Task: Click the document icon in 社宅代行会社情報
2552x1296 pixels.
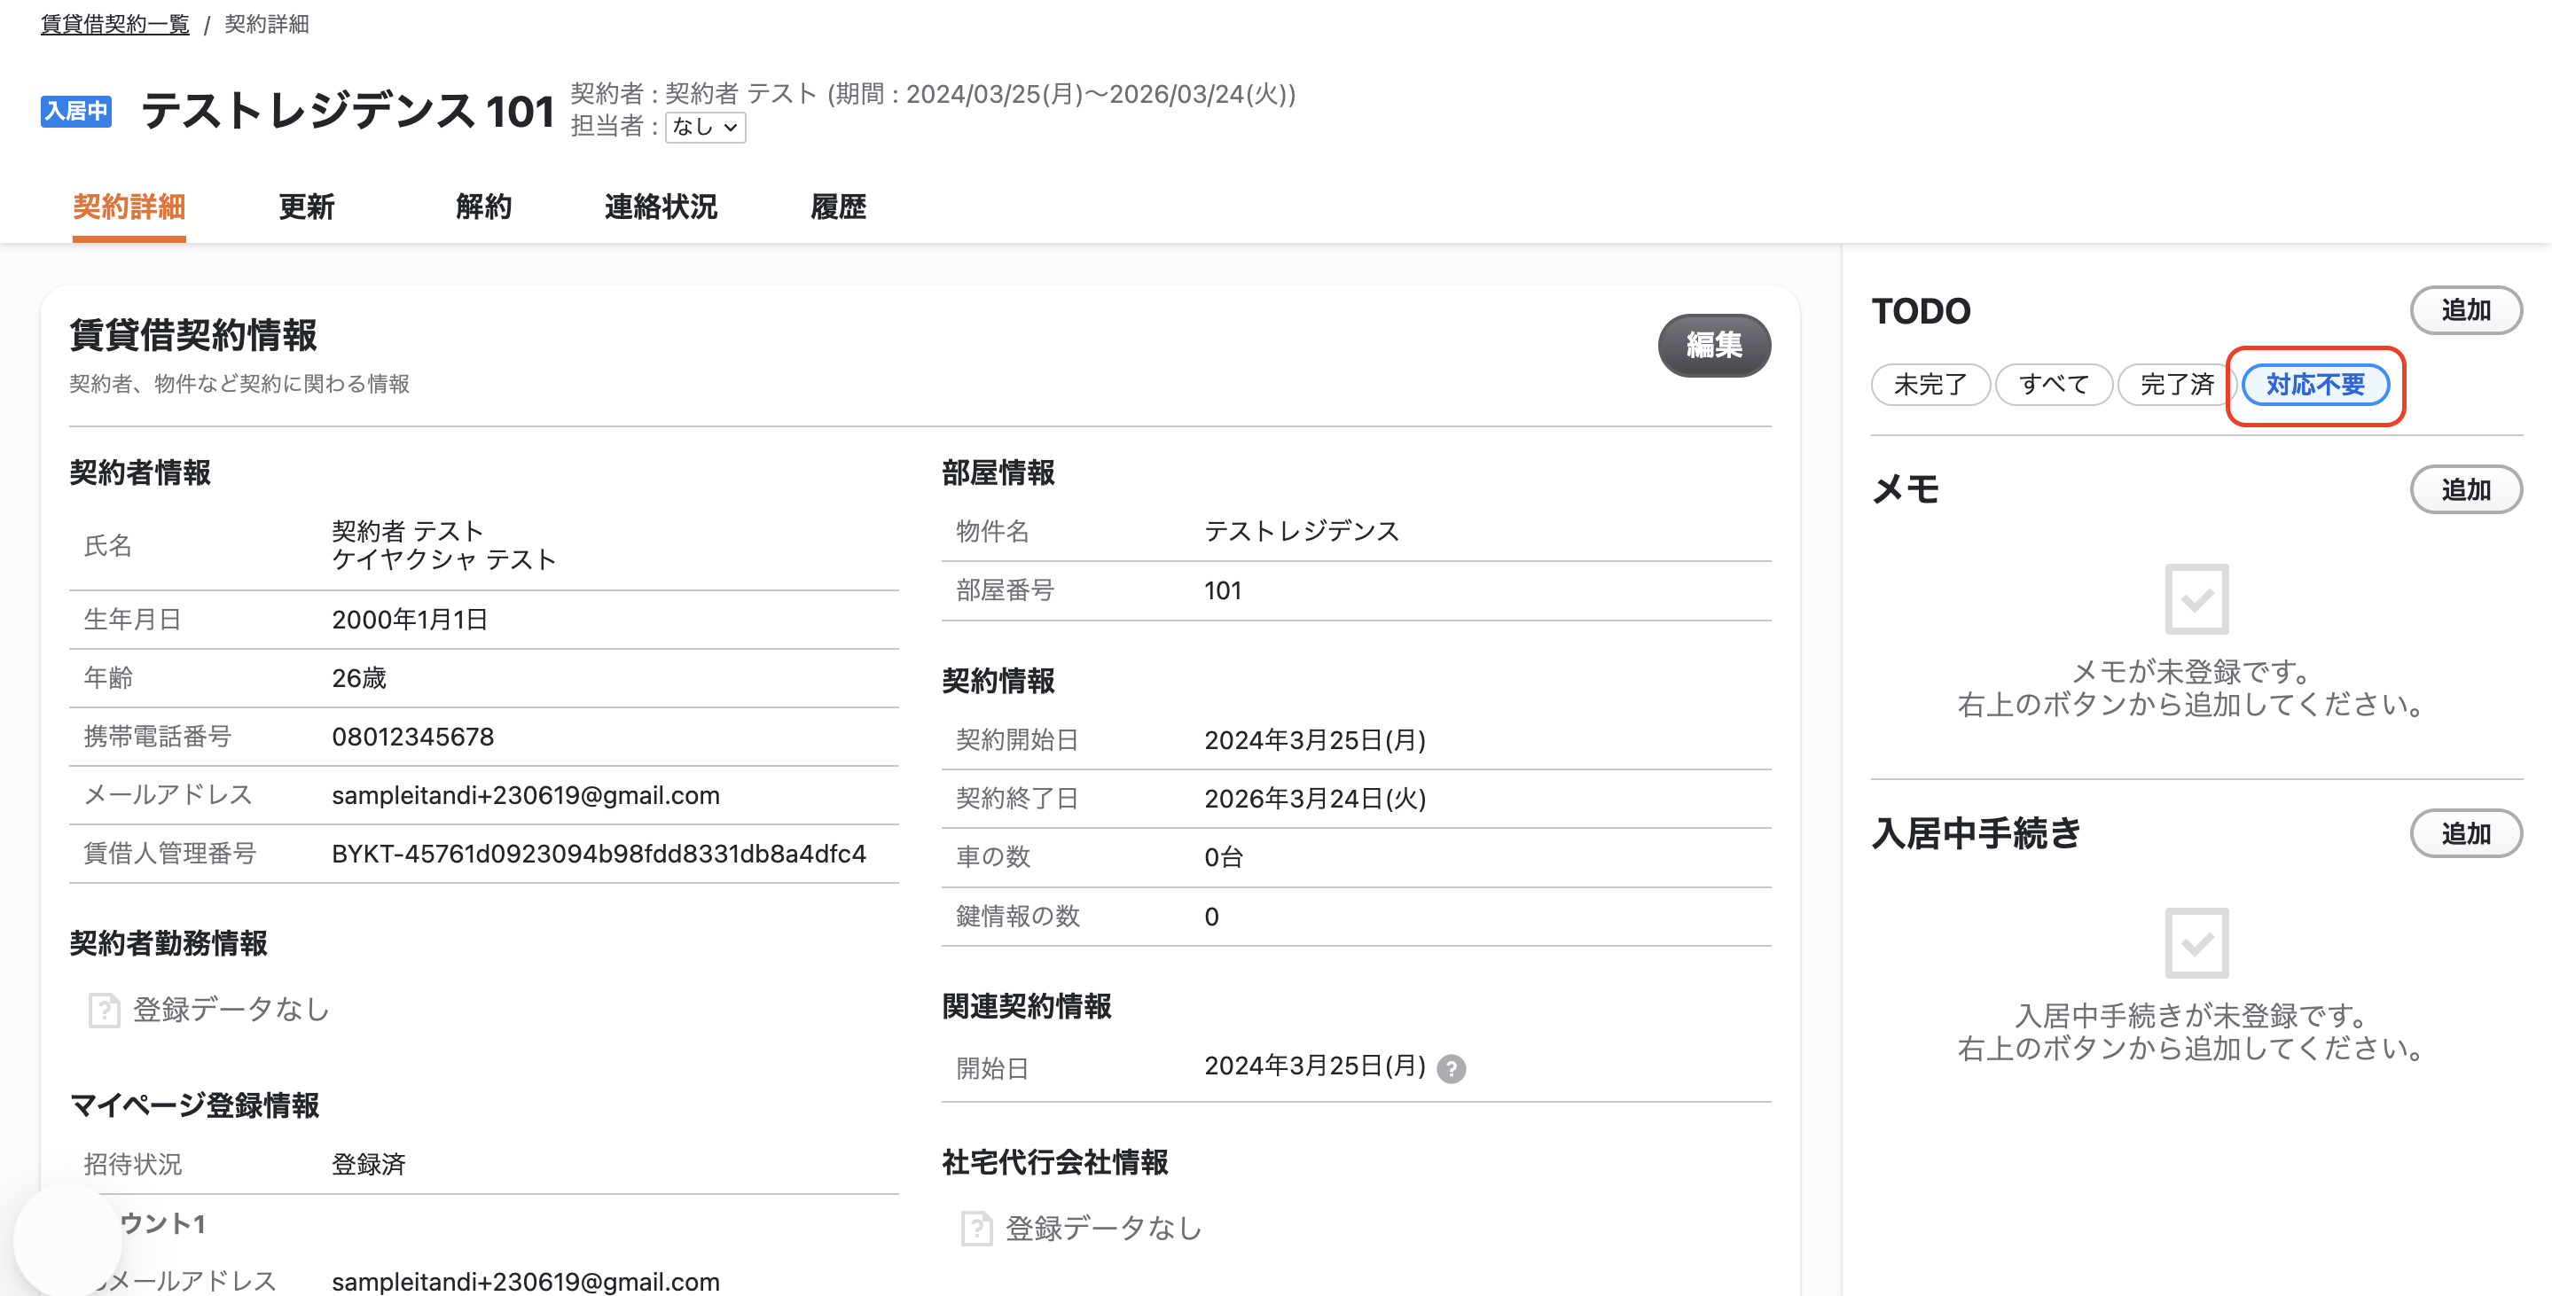Action: click(975, 1229)
